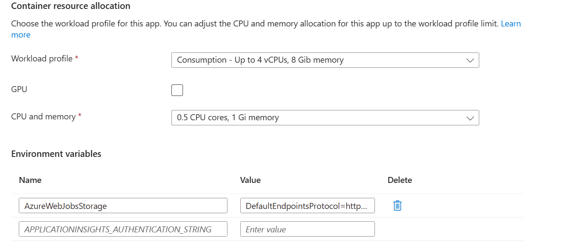Enable the GPU checkbox
This screenshot has width=575, height=249.
(177, 90)
